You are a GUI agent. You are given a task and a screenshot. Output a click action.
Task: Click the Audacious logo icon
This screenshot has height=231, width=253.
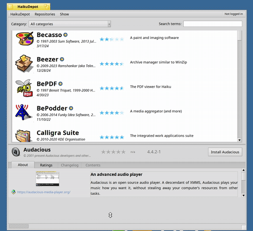point(15,152)
